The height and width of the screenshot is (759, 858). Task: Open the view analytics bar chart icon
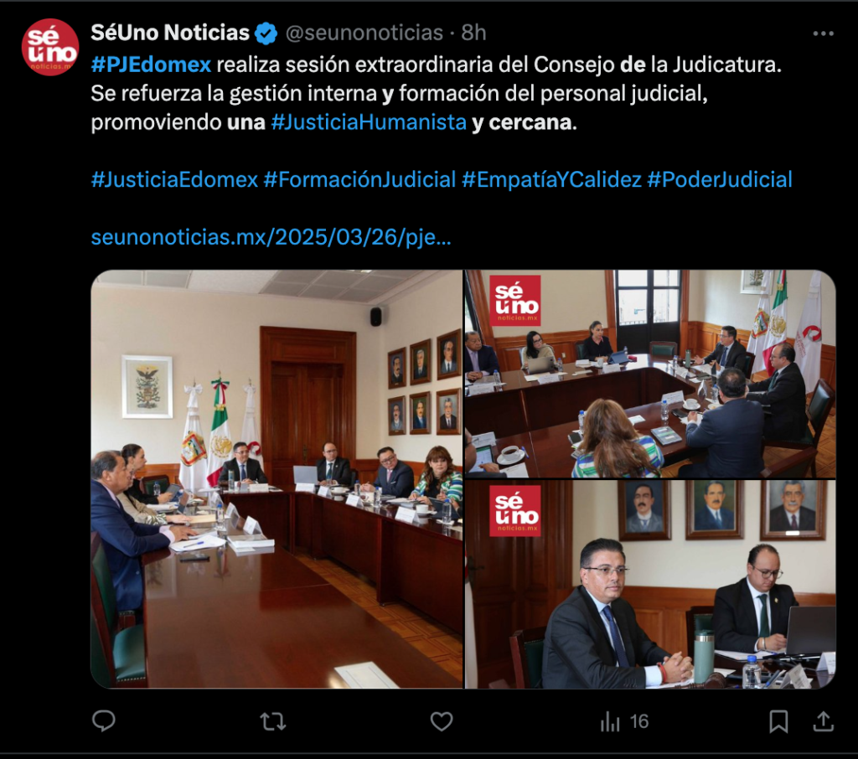610,721
